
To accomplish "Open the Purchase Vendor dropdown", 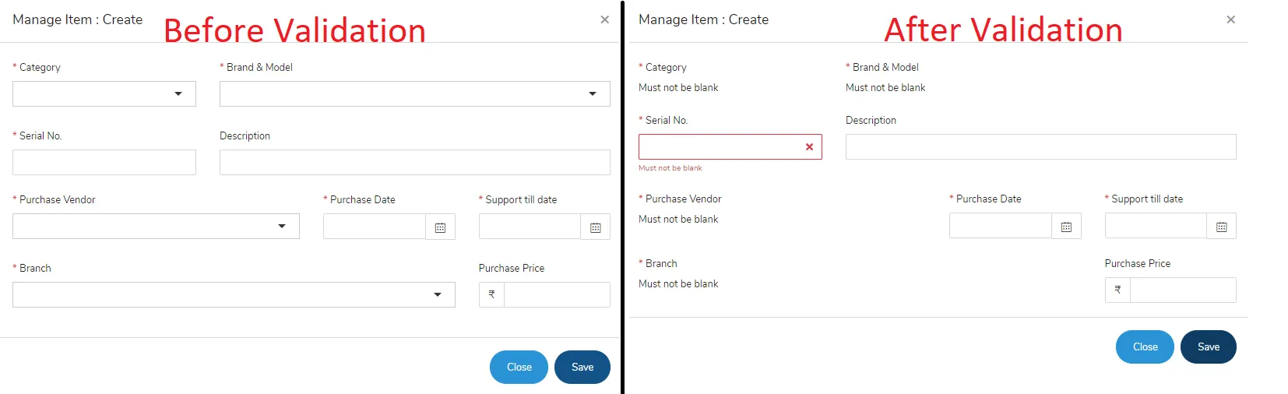I will (282, 227).
